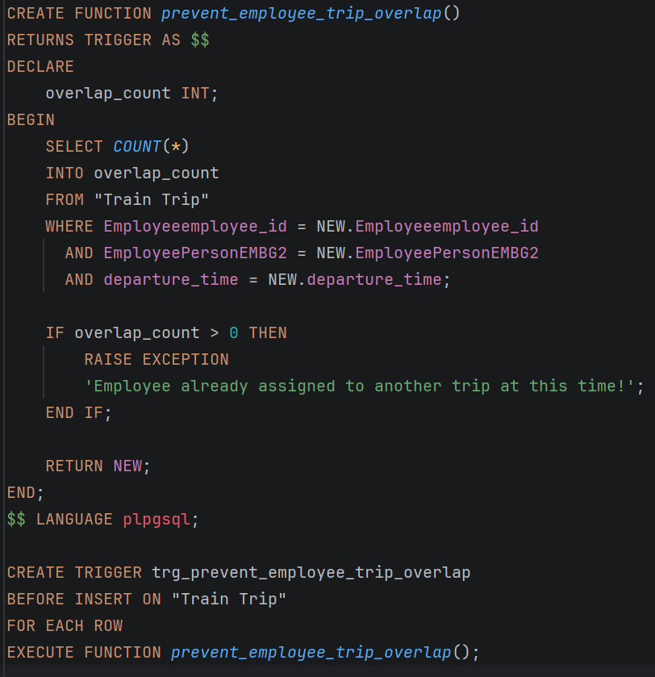
Task: Click the FOR EACH ROW line
Action: 65,625
